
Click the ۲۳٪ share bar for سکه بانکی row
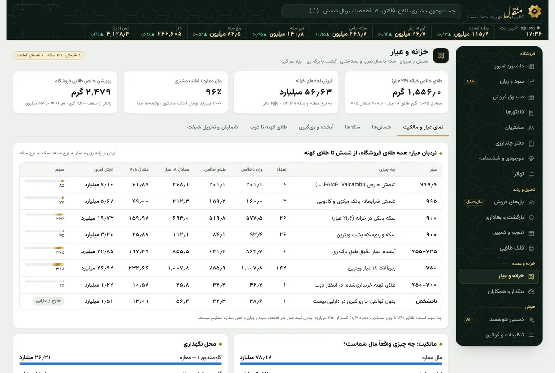[x=44, y=214]
